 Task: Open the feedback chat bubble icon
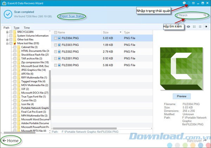[184, 3]
